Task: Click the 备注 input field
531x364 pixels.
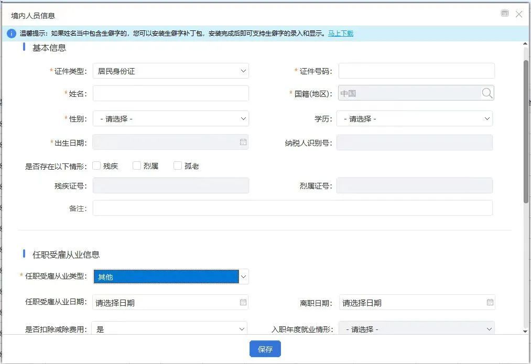Action: (x=292, y=208)
